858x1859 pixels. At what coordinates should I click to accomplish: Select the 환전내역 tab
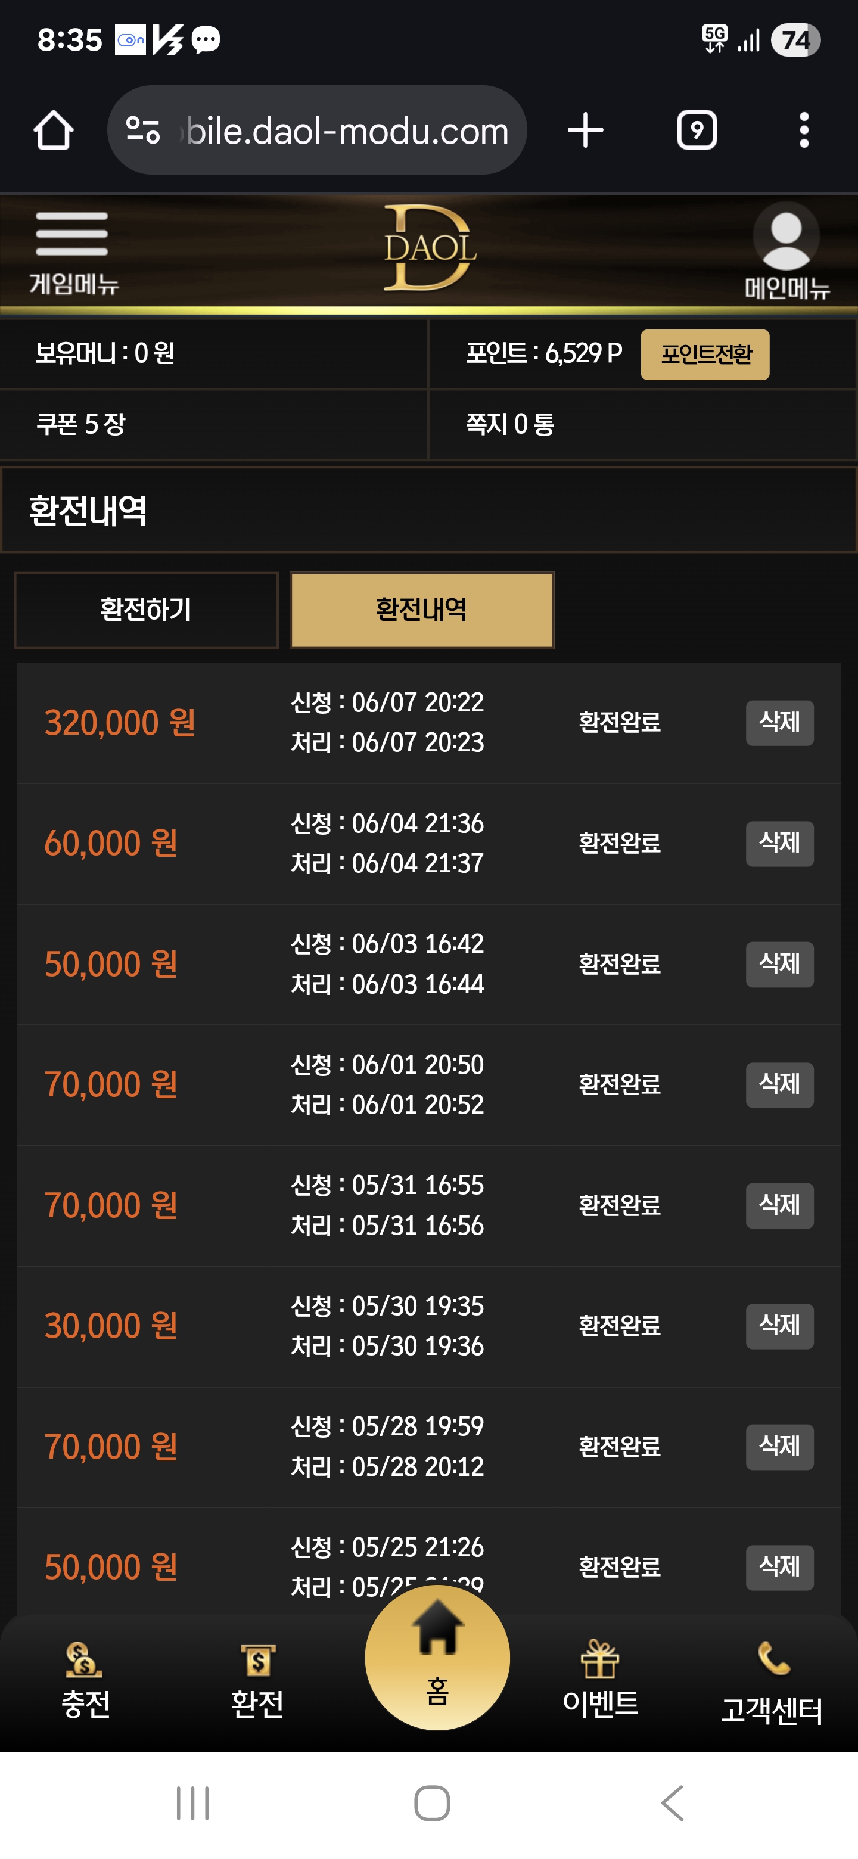pos(421,610)
